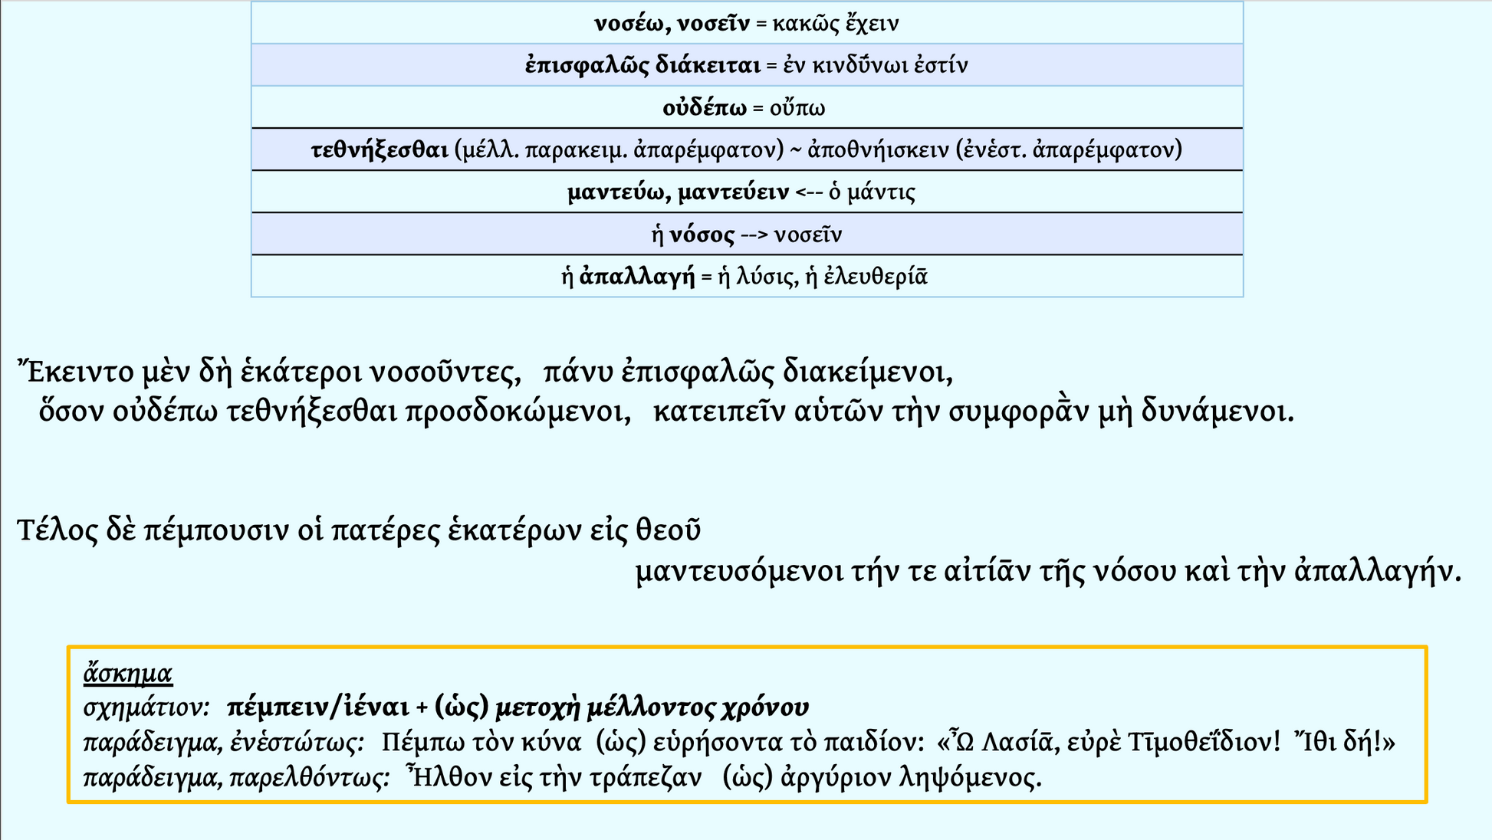This screenshot has width=1492, height=840.
Task: Click the νοσέω, νοσεῖν vocabulary row
Action: pyautogui.click(x=746, y=24)
